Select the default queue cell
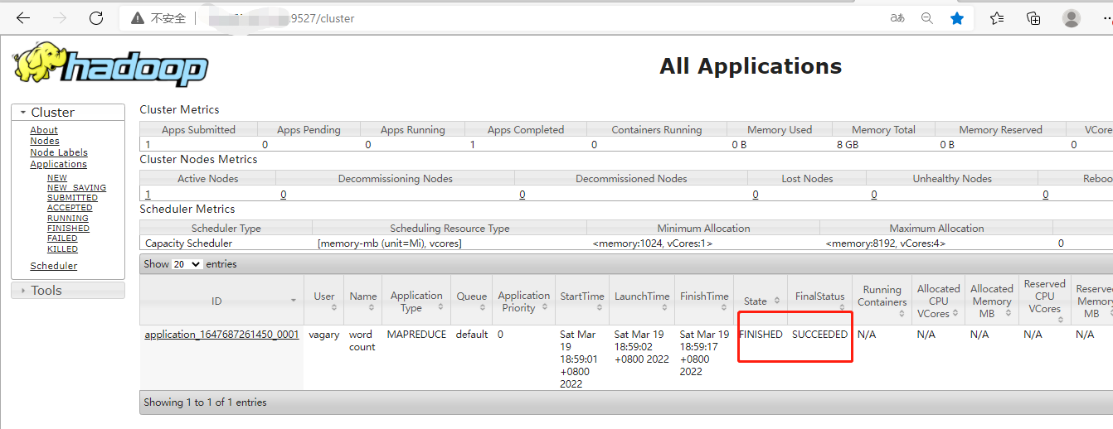 pos(472,335)
